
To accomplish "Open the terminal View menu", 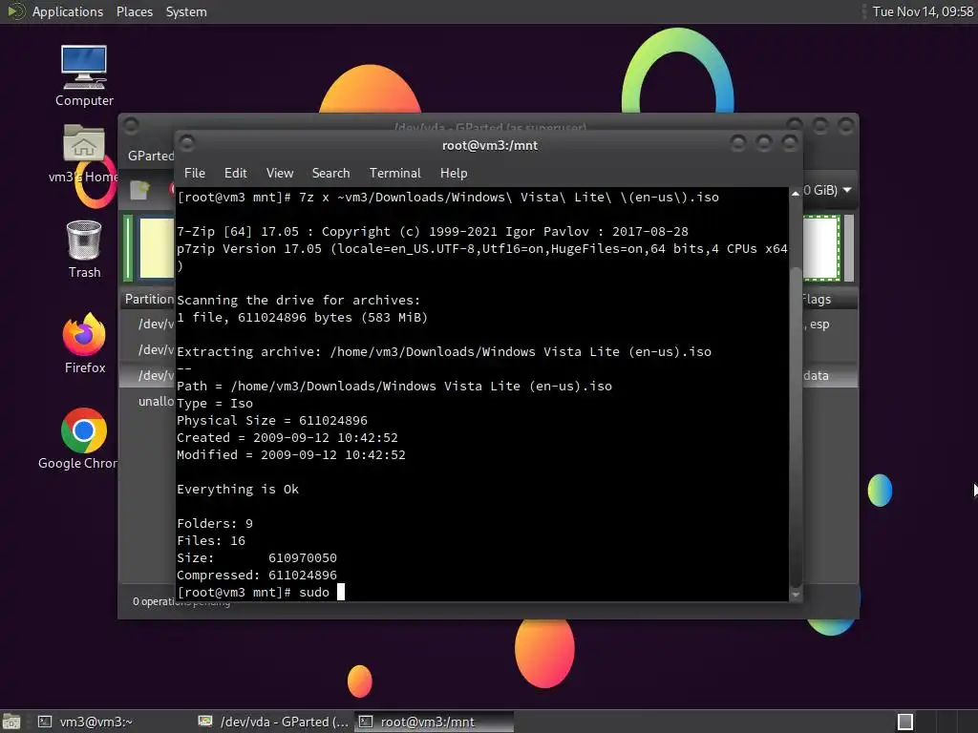I will pos(280,174).
